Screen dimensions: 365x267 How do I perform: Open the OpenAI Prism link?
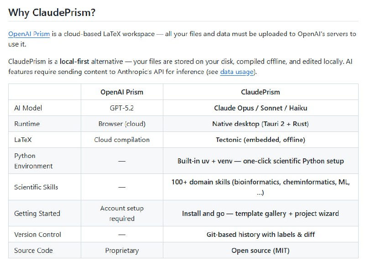point(29,34)
